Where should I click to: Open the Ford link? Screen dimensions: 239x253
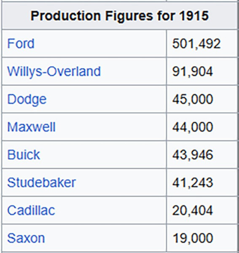point(21,43)
